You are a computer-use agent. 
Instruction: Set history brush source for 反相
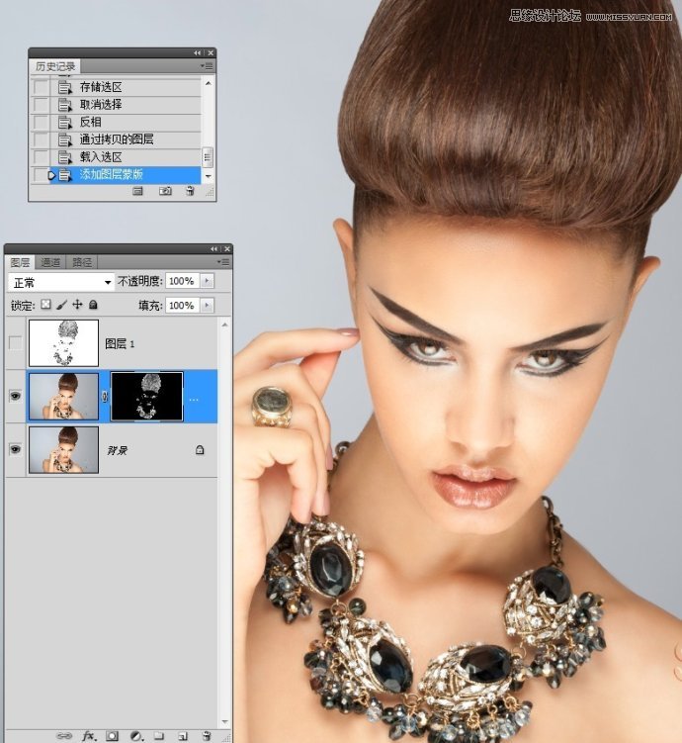tap(42, 123)
